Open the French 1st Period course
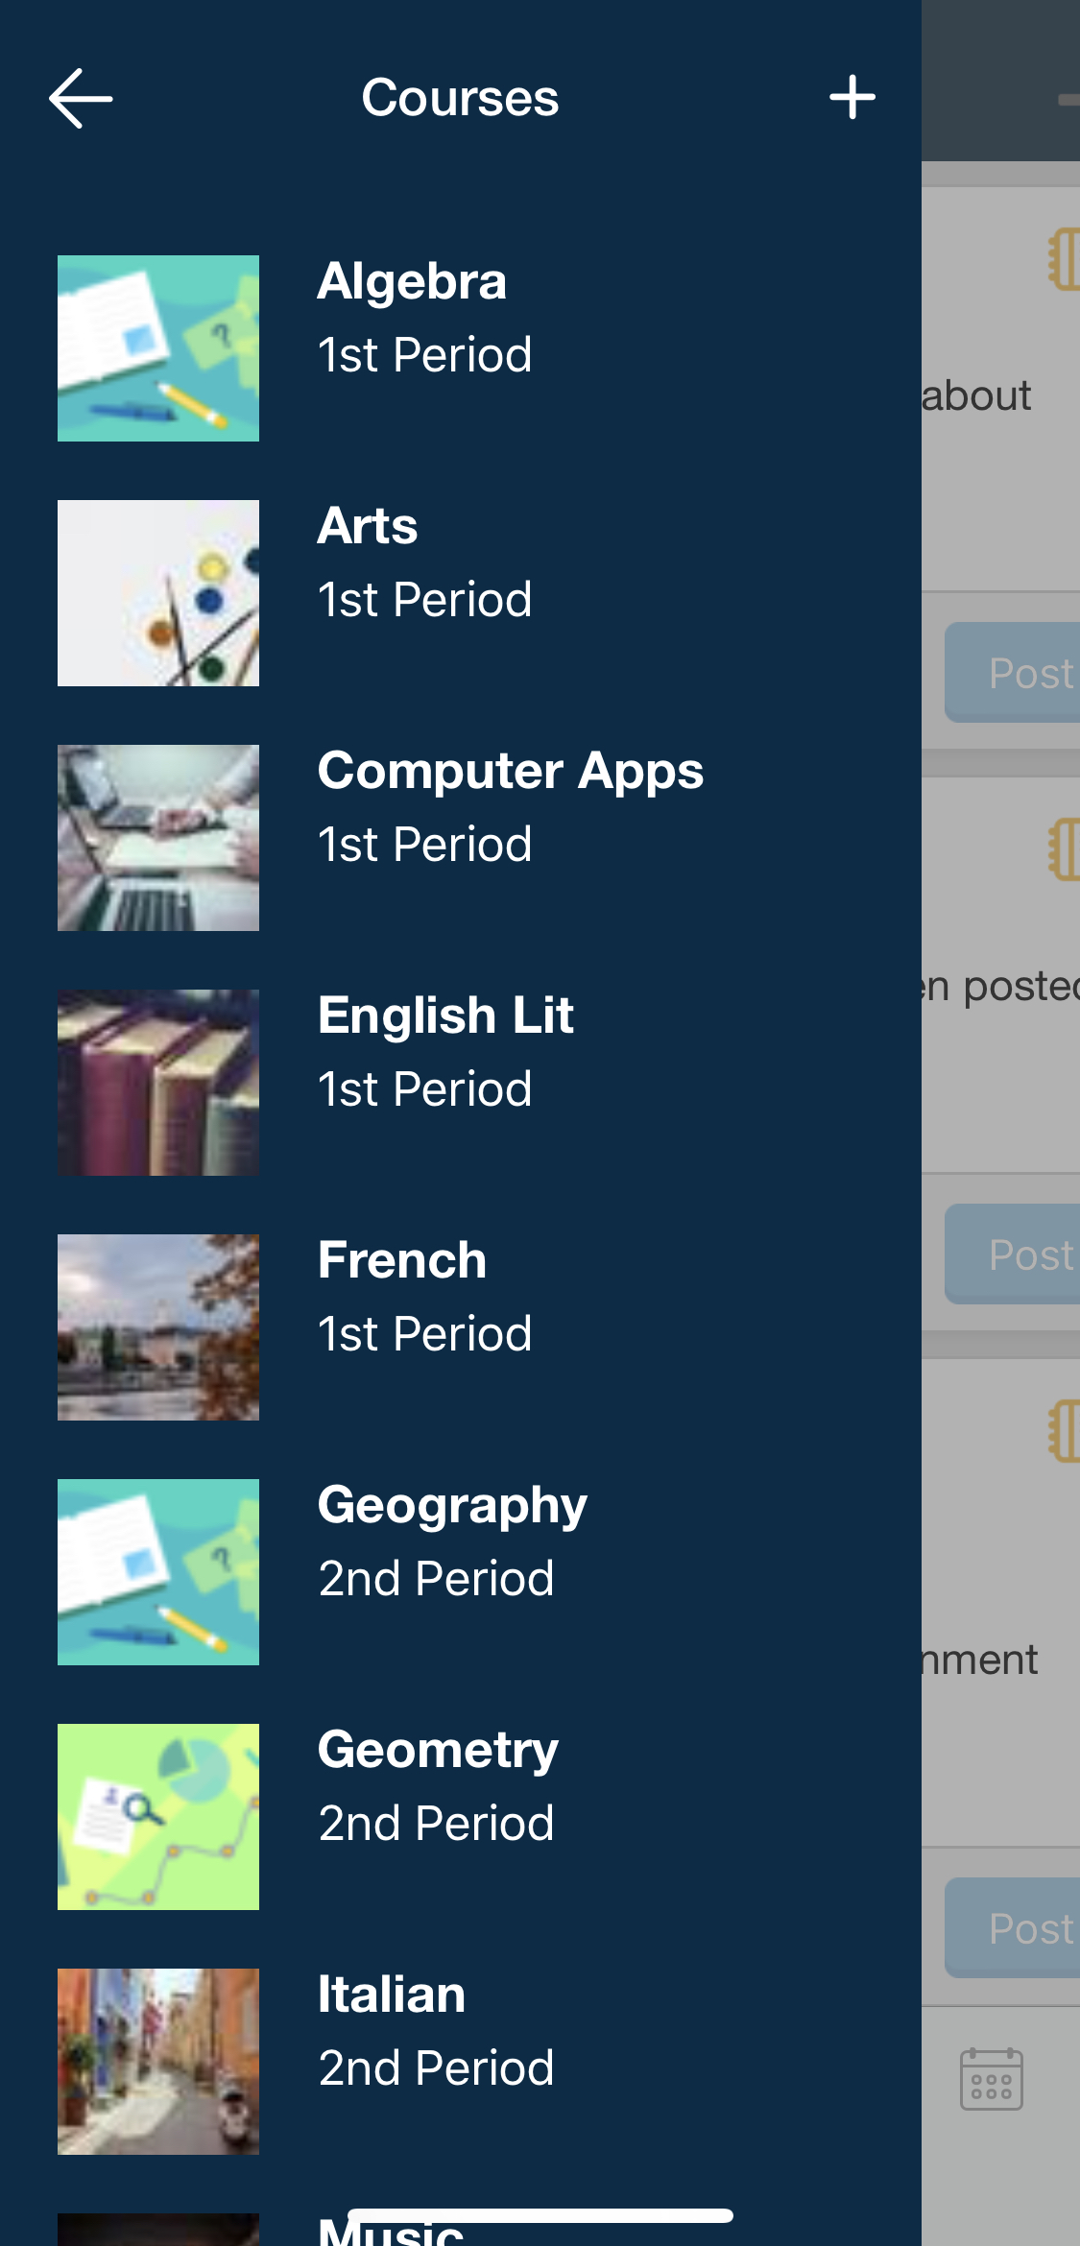Image resolution: width=1080 pixels, height=2246 pixels. pyautogui.click(x=424, y=1297)
